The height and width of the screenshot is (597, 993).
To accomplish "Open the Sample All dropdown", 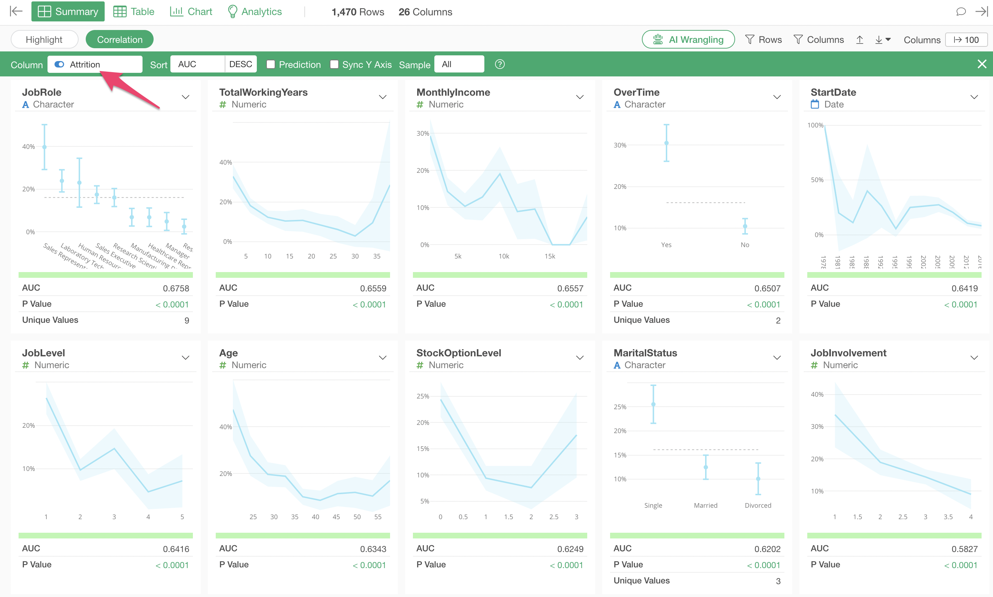I will pyautogui.click(x=459, y=64).
